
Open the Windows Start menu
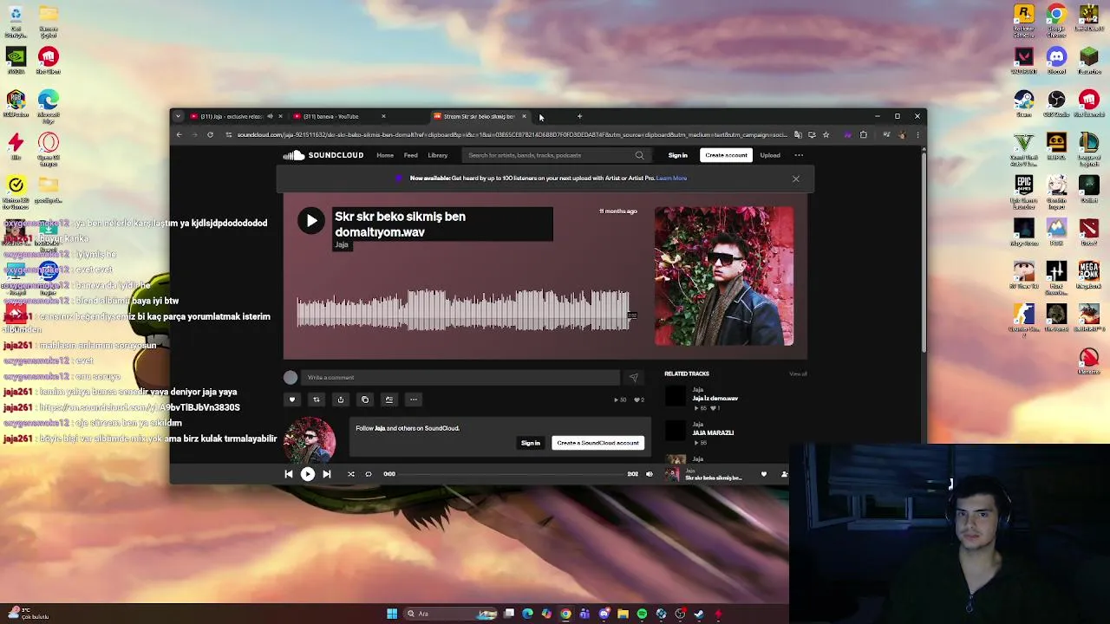pos(392,614)
